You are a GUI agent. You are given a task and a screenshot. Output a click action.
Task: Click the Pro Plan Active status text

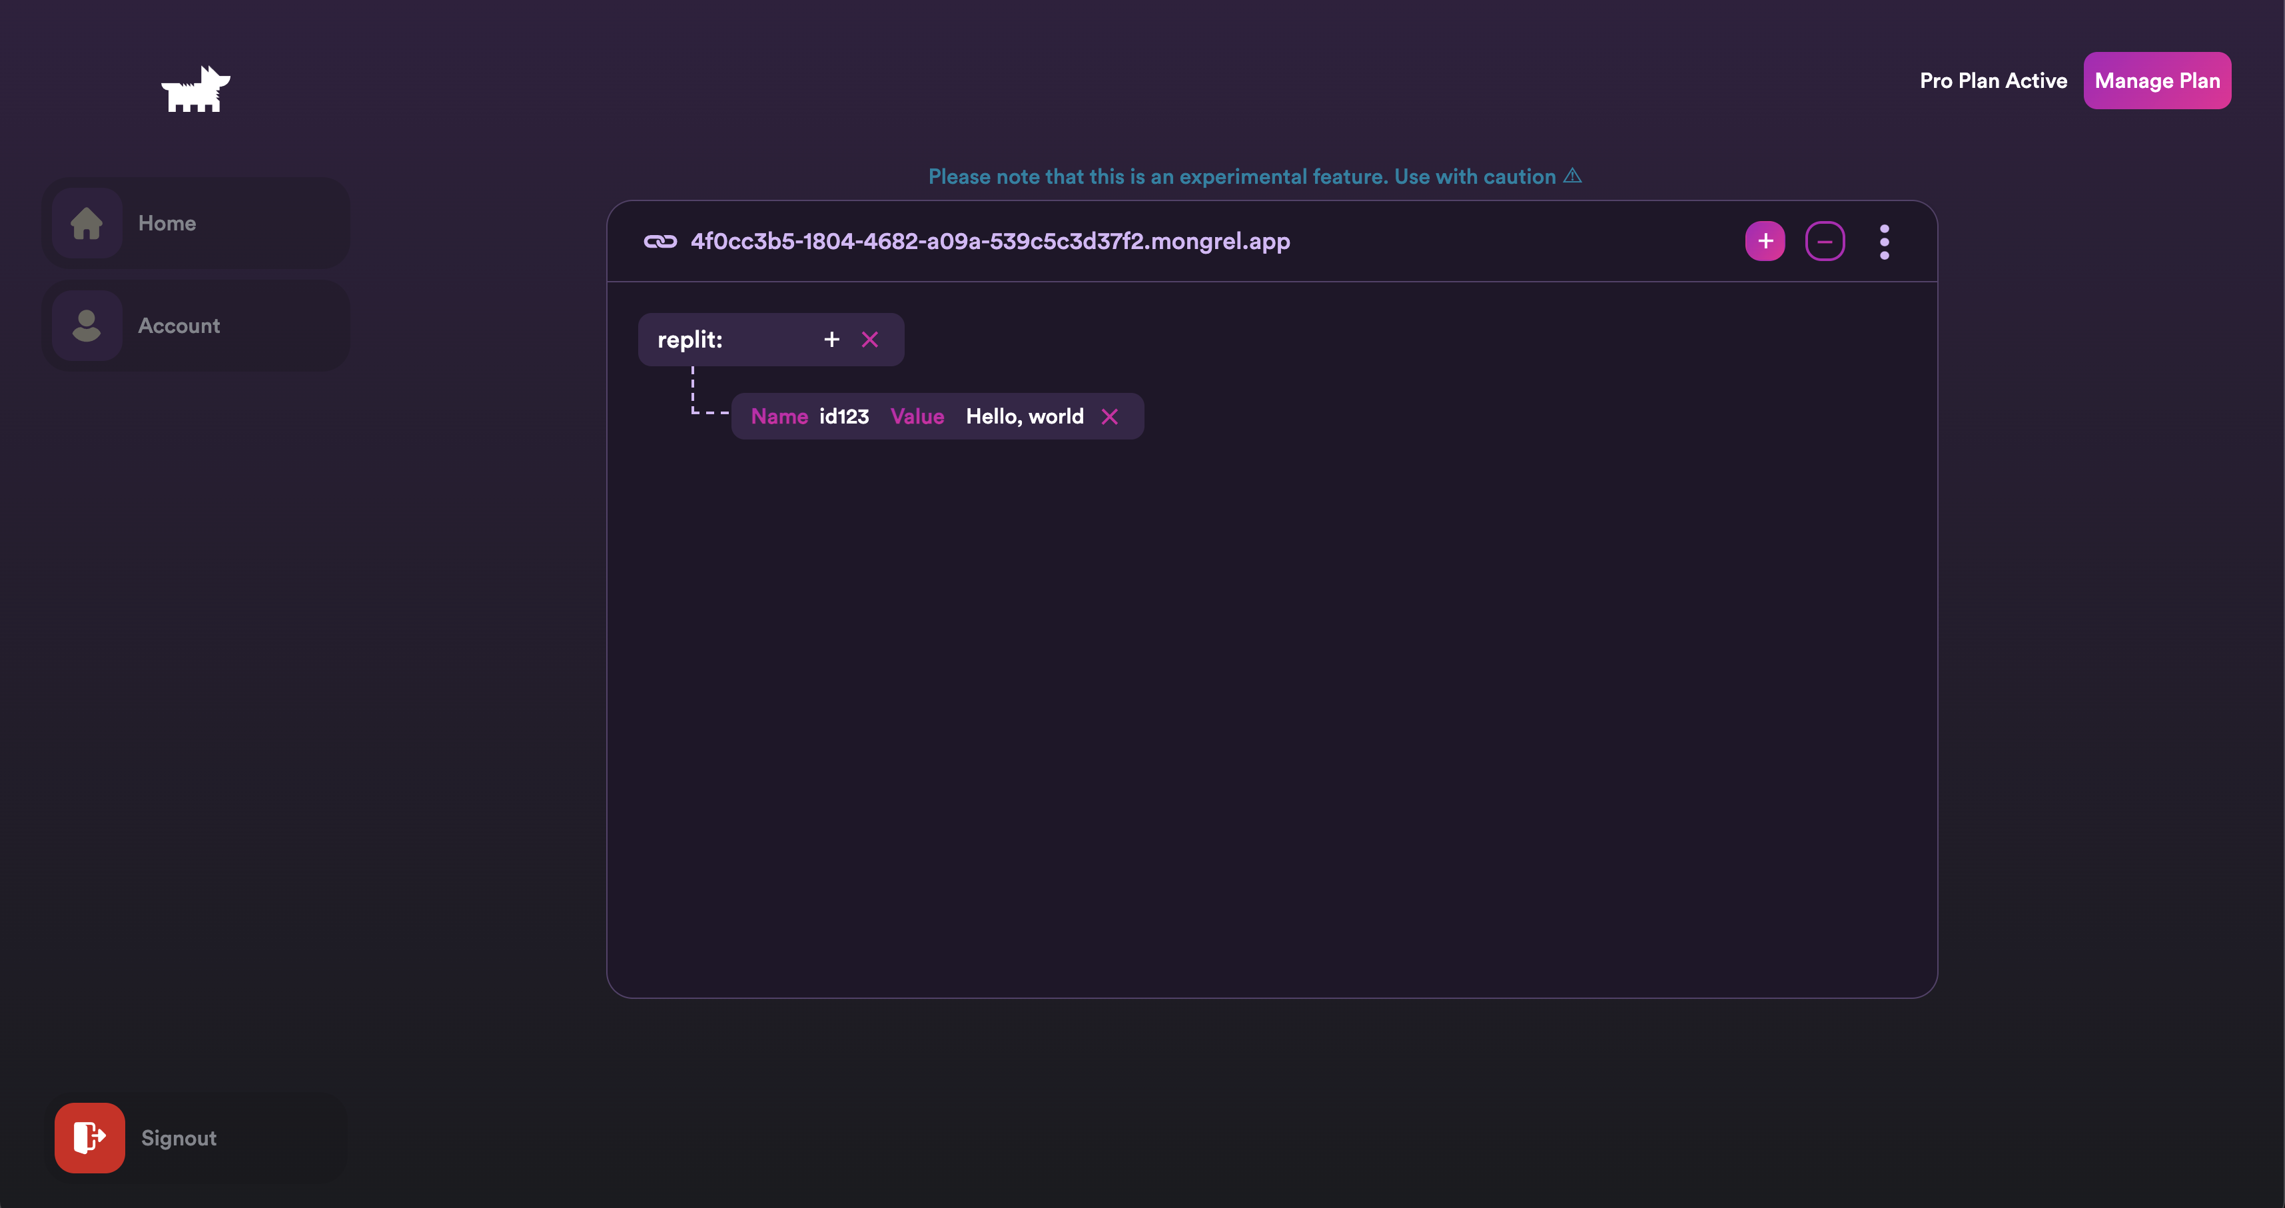pyautogui.click(x=1993, y=81)
